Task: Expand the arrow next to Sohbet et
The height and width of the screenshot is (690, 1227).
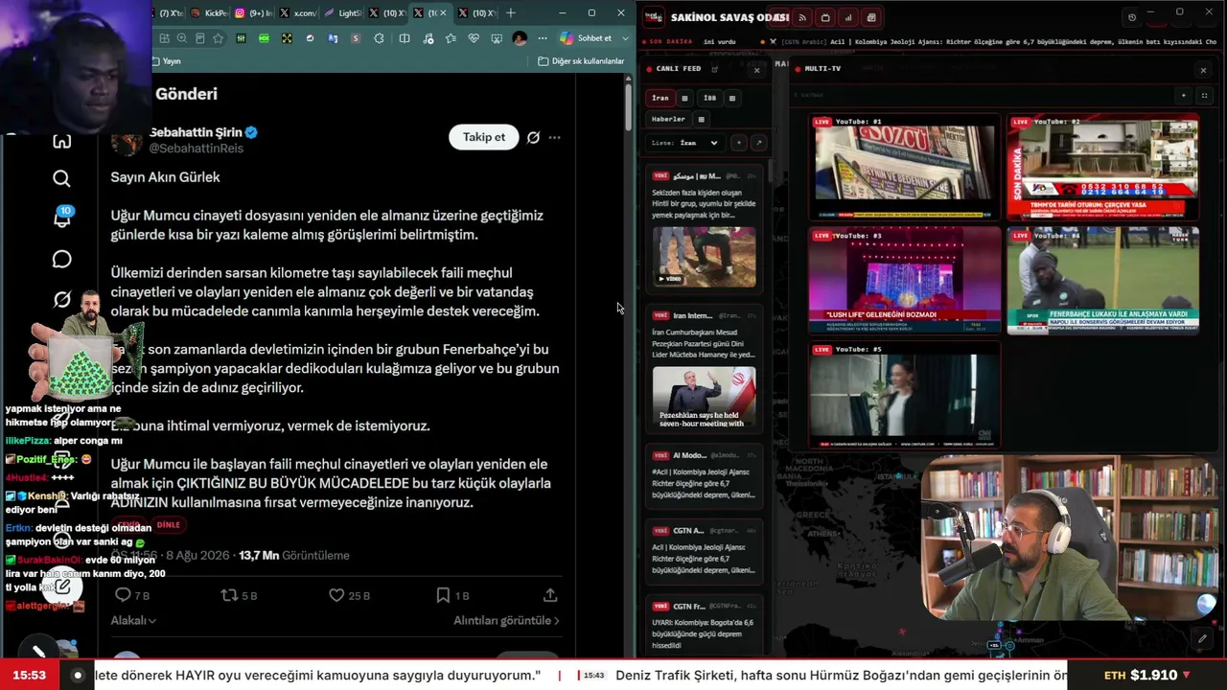Action: (626, 38)
